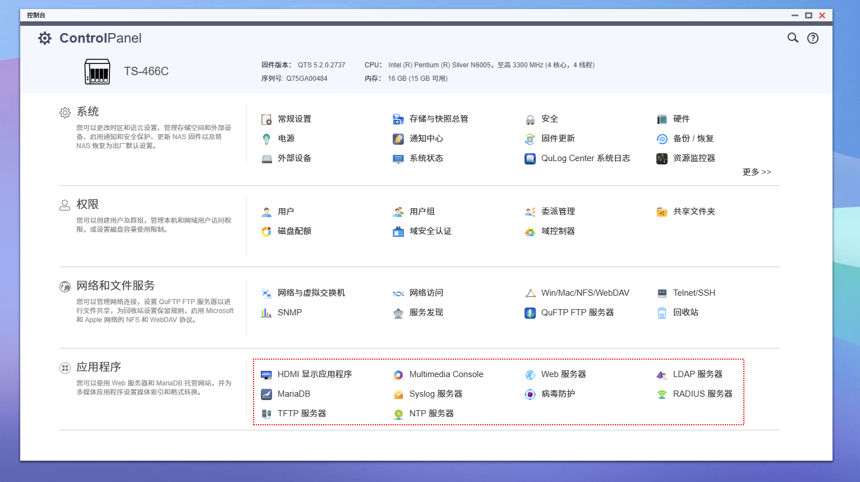
Task: Open the 权限 section heading
Action: 88,204
